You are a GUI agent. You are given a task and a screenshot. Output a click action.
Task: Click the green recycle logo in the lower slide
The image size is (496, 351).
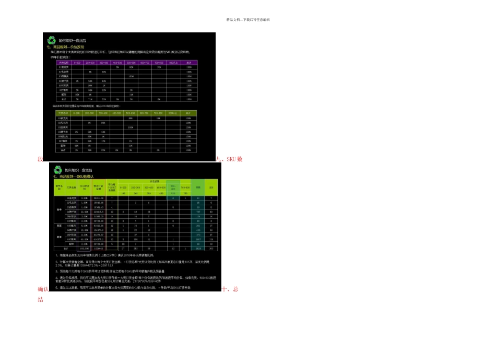57,170
